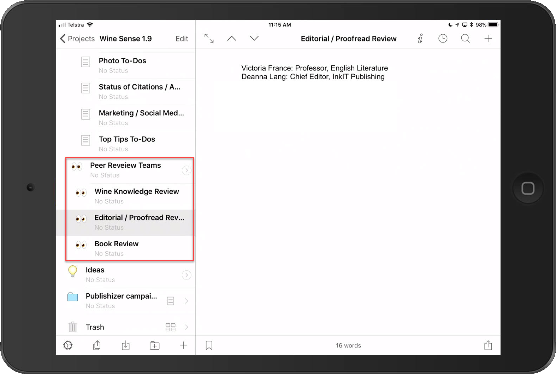
Task: Open the Inspector info icon
Action: 420,39
